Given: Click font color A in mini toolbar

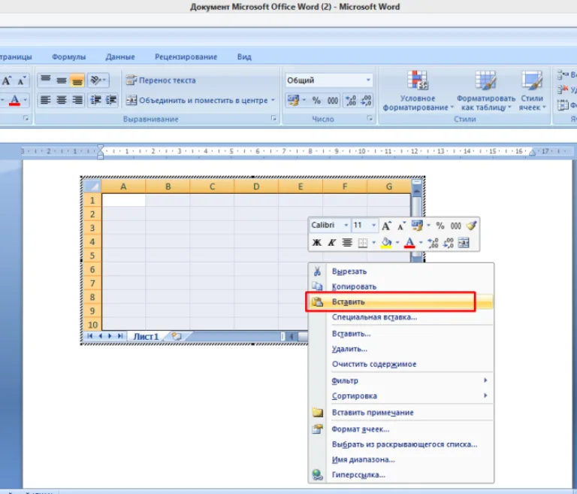Looking at the screenshot, I should [409, 242].
